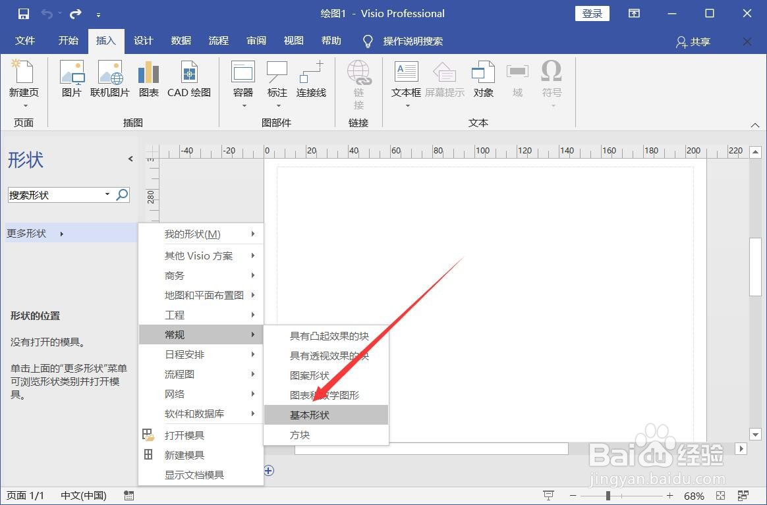Click 页面 1/1 page indicator
This screenshot has width=767, height=505.
[x=26, y=496]
